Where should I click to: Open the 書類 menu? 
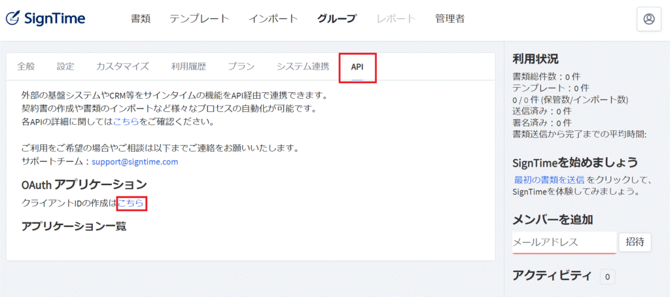[x=141, y=19]
